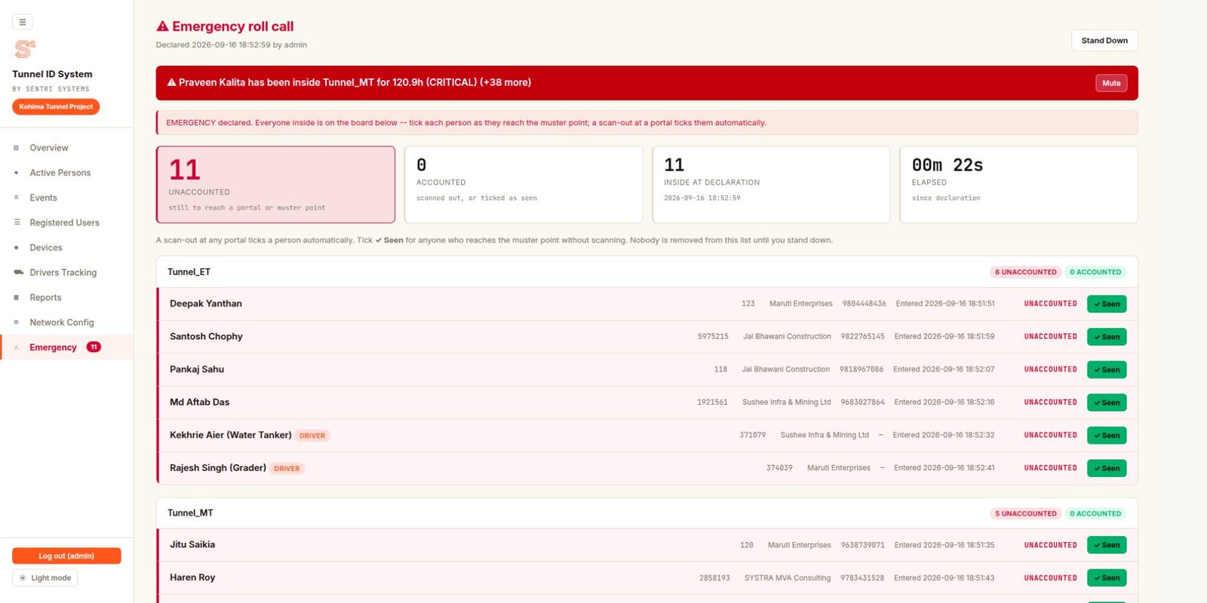Image resolution: width=1207 pixels, height=603 pixels.
Task: Mark Pankaj Sahu as Seen
Action: coord(1107,369)
